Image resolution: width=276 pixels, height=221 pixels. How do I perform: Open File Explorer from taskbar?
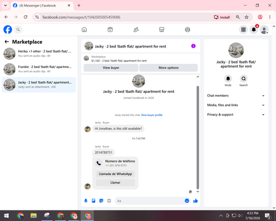pos(34,215)
